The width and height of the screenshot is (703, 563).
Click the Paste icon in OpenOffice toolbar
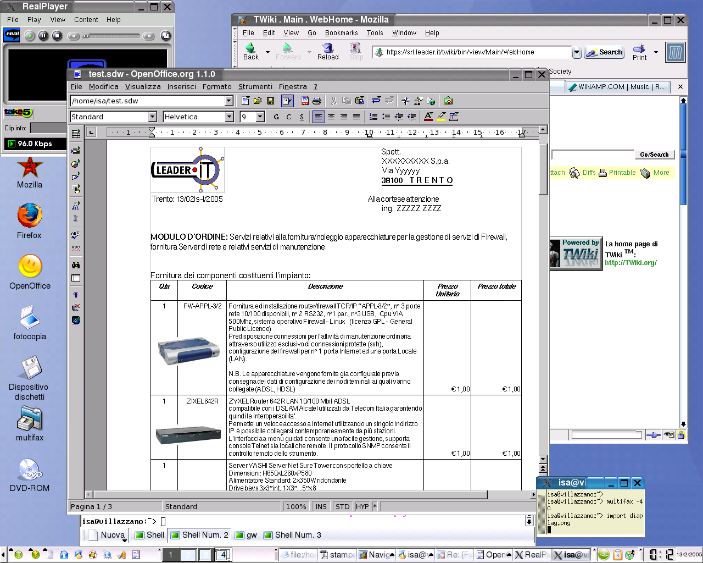click(360, 101)
